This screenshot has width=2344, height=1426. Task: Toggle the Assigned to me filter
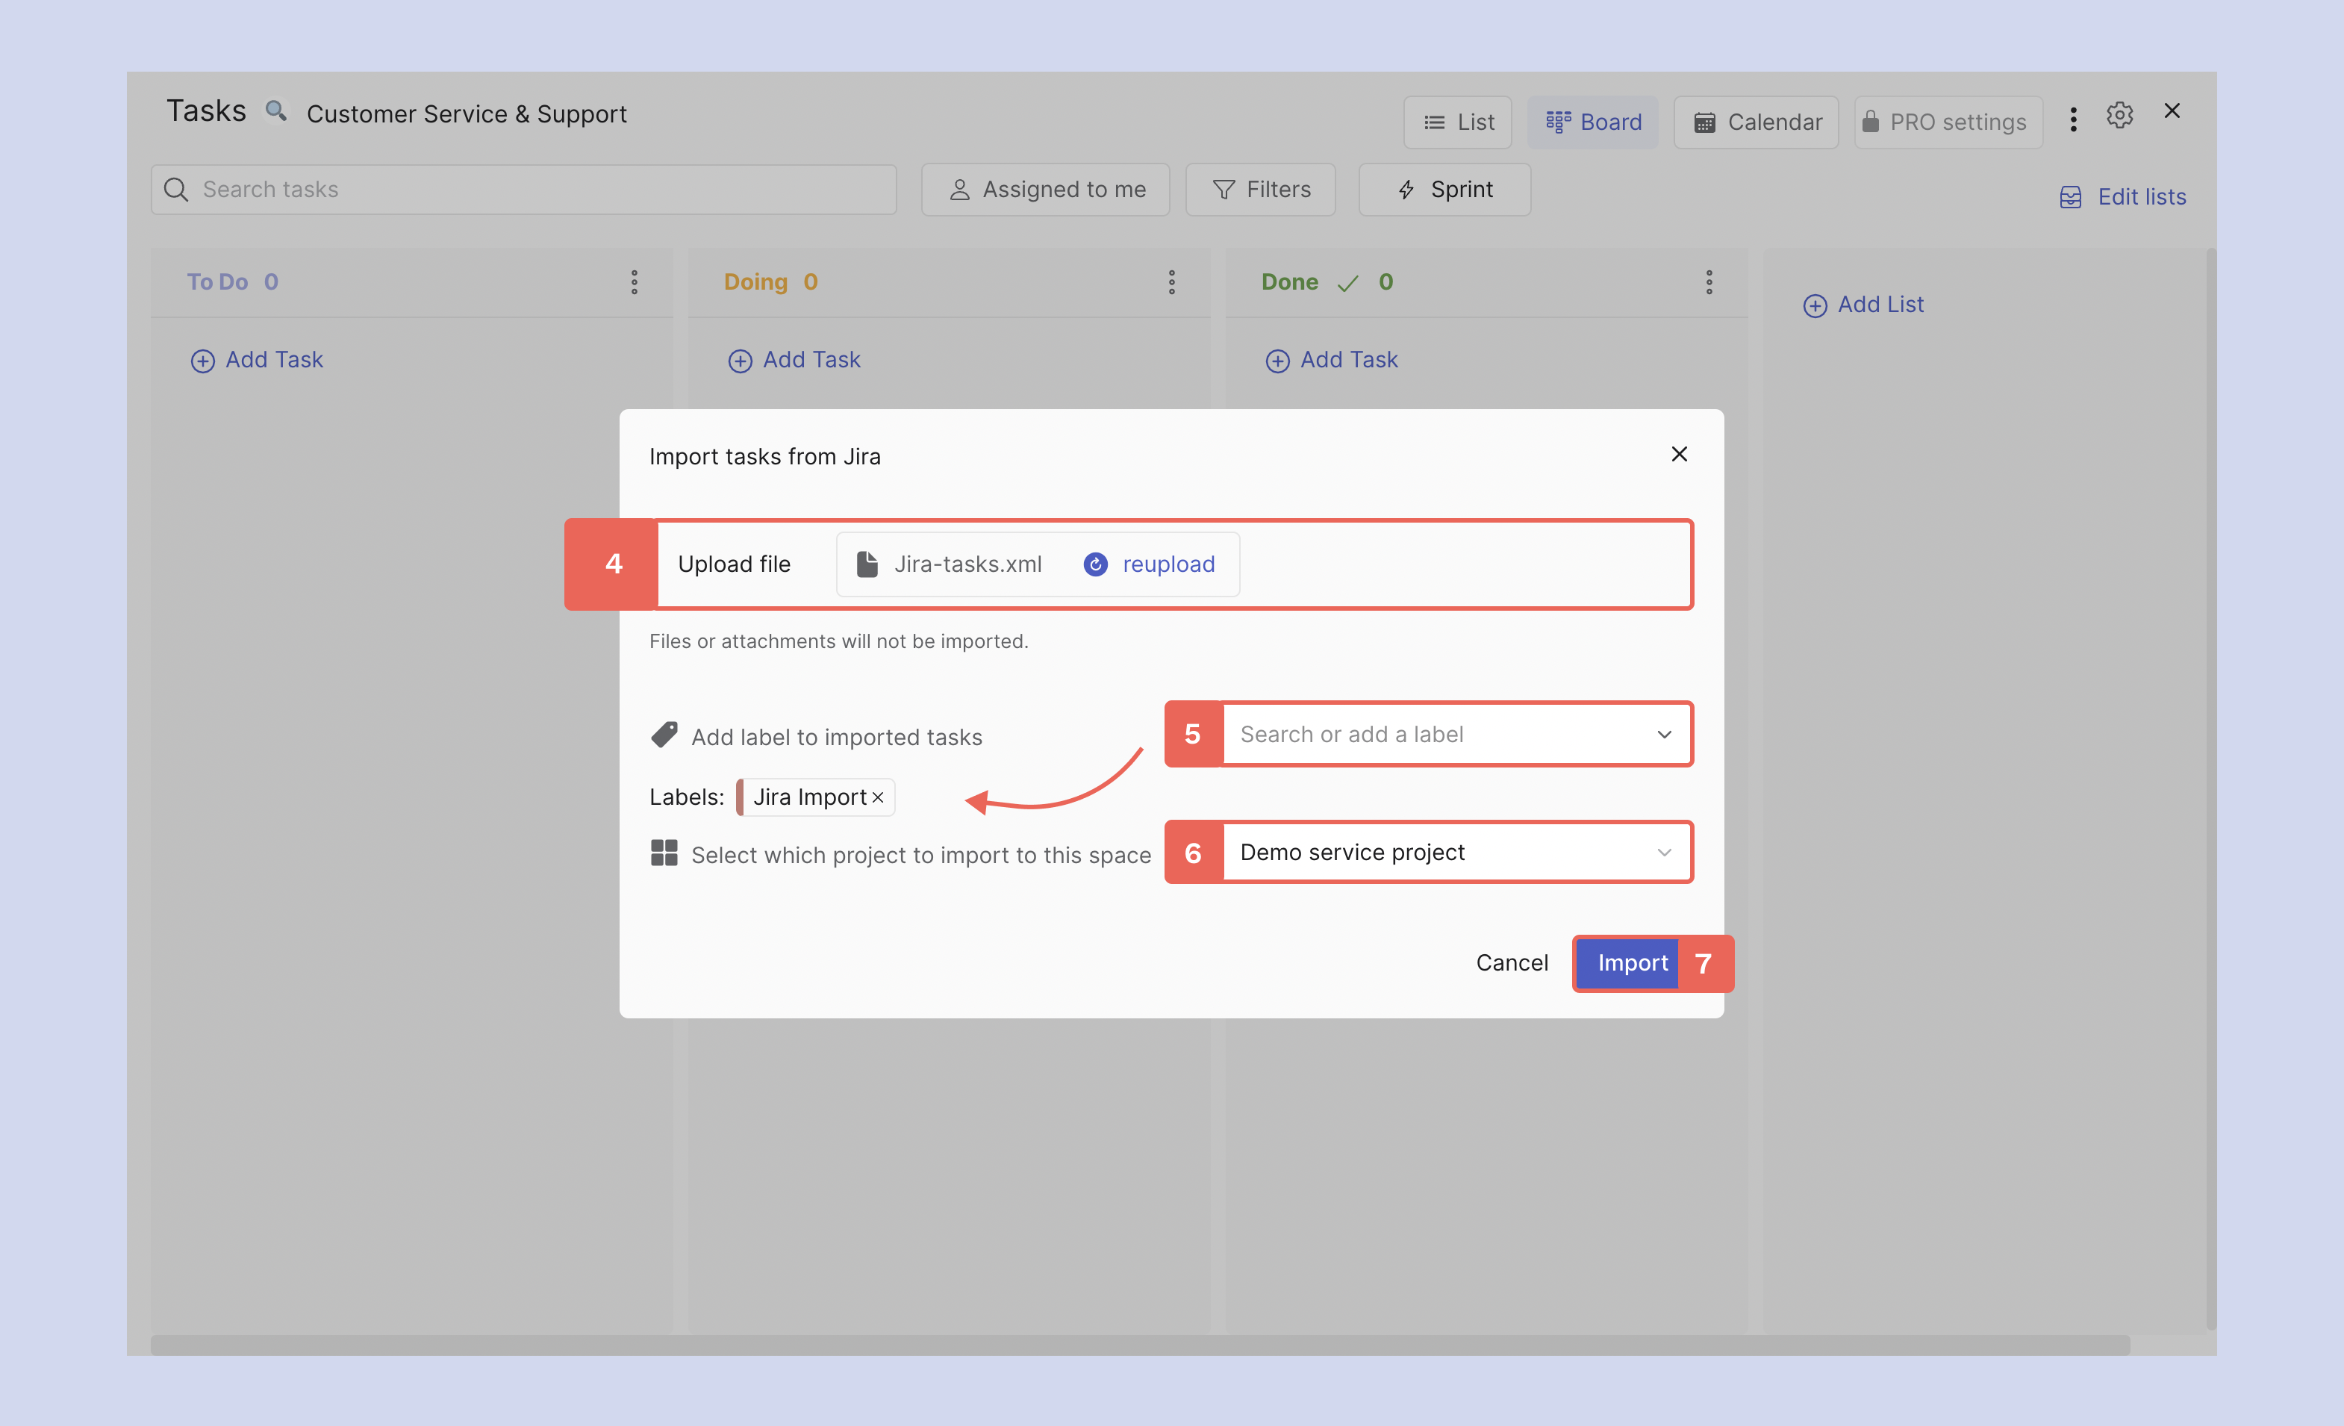pyautogui.click(x=1046, y=190)
